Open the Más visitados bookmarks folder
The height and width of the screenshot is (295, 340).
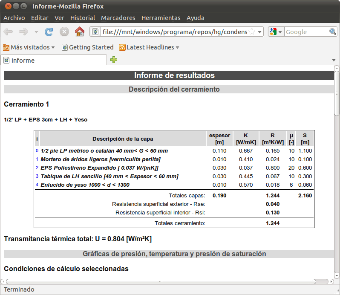[x=29, y=47]
